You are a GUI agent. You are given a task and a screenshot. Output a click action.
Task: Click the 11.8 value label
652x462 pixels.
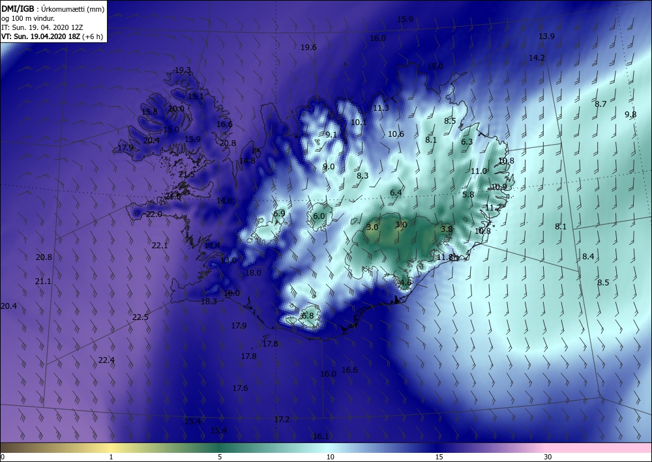[x=445, y=257]
